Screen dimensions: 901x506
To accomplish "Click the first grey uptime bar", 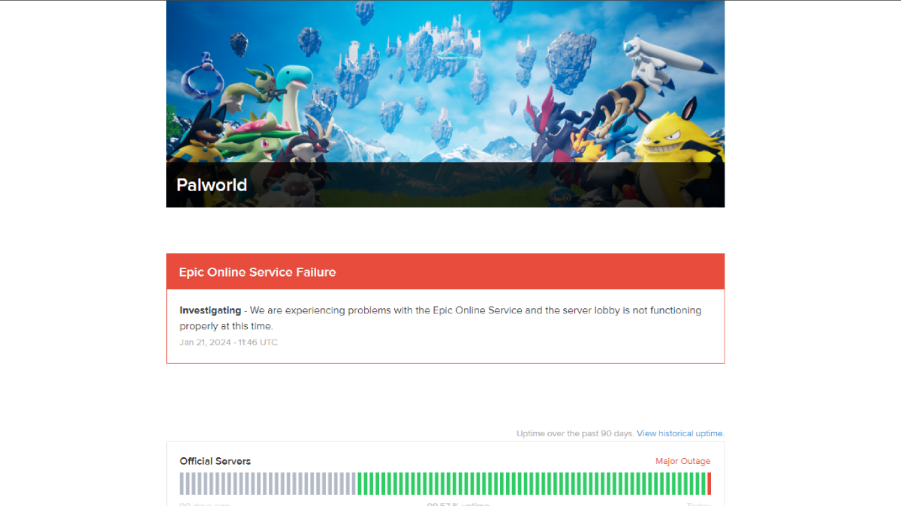I will tap(182, 484).
